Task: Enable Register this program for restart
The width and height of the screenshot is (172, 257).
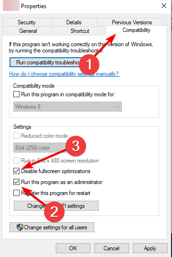Action: (16, 193)
